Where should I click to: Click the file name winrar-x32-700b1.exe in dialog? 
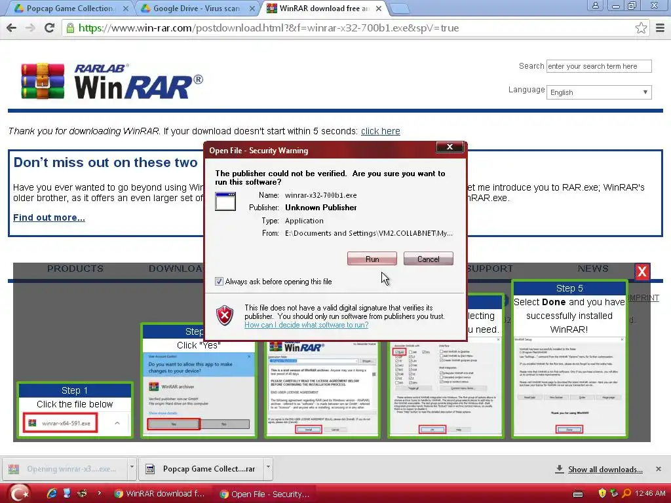click(x=320, y=195)
